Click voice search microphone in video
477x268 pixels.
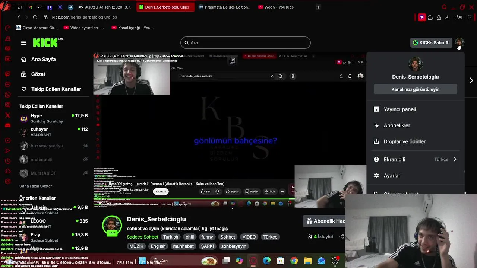click(293, 76)
